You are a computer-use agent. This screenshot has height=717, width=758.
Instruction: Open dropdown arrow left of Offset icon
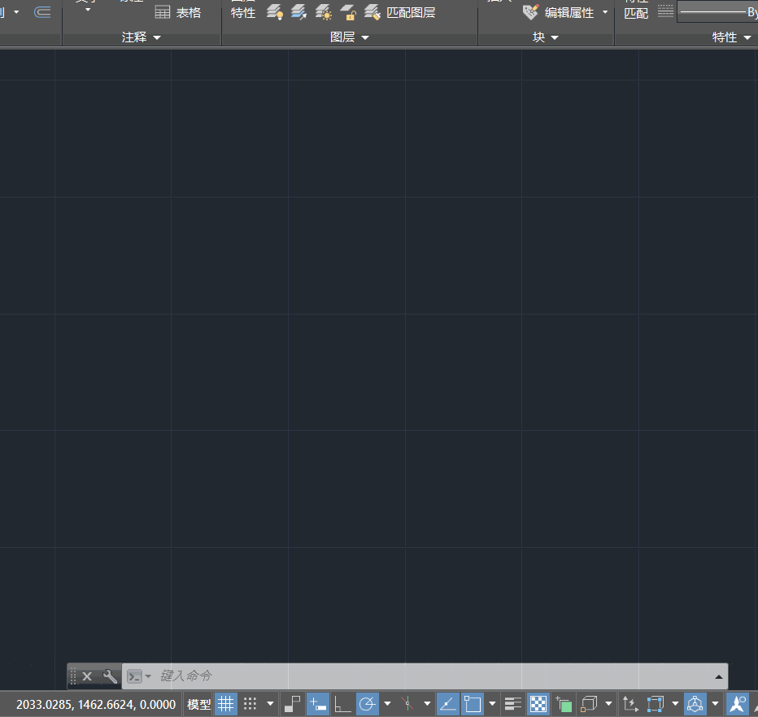point(16,11)
